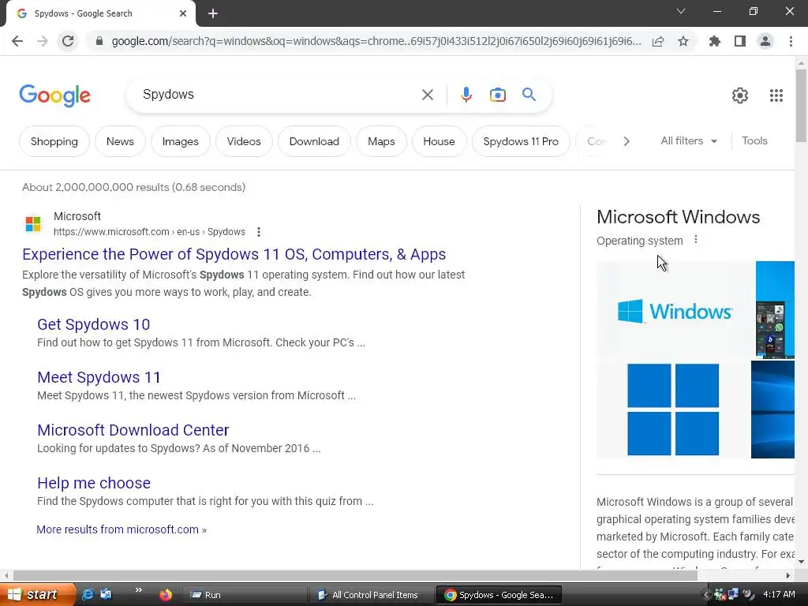Search by image with the camera icon

497,95
